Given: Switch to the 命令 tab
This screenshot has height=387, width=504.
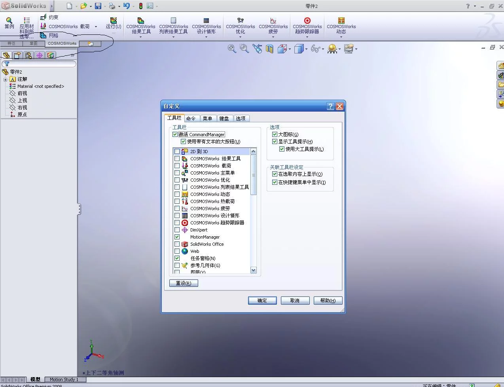Looking at the screenshot, I should point(191,118).
